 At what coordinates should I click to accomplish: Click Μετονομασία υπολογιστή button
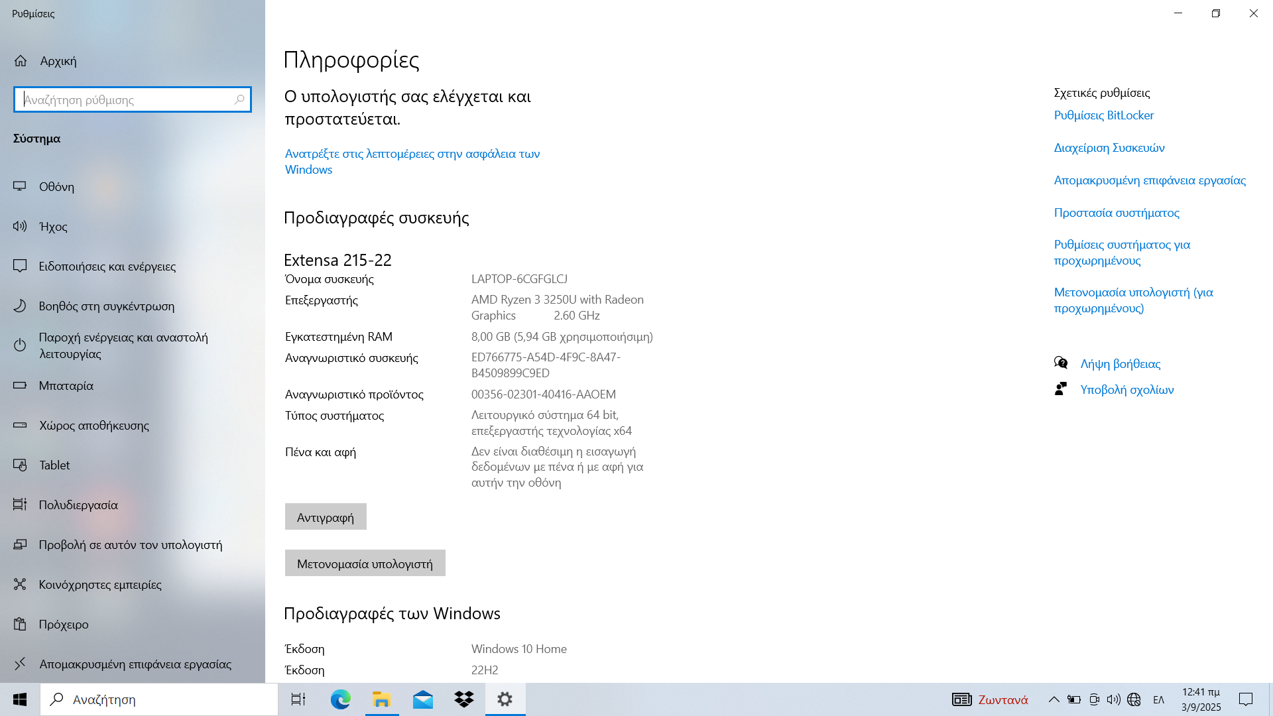point(365,563)
